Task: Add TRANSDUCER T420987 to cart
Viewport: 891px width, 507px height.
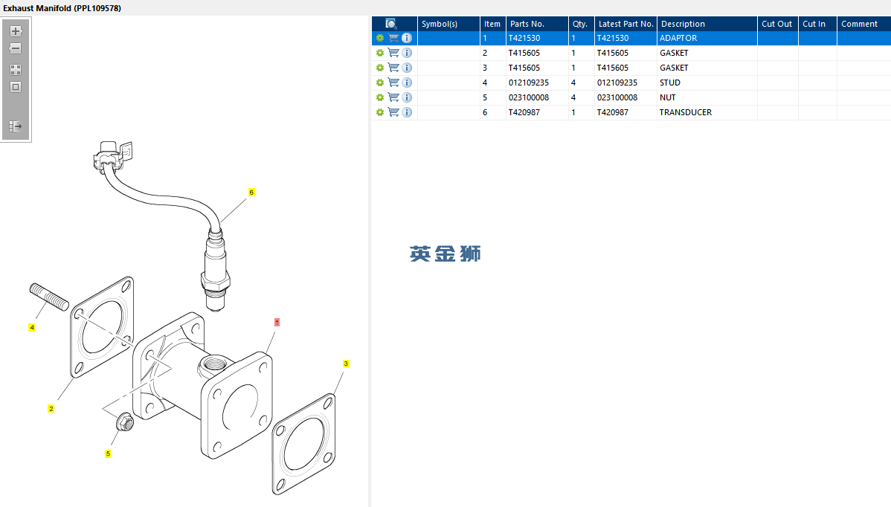Action: 393,112
